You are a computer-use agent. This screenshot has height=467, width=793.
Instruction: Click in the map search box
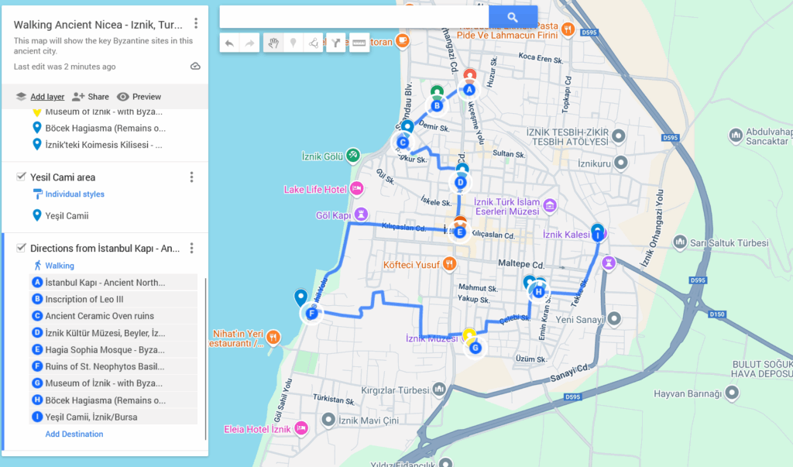354,17
